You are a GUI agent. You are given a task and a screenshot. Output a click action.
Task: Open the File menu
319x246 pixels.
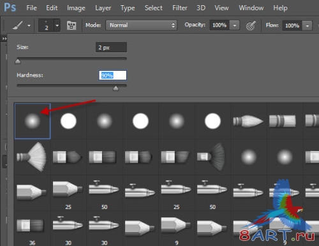31,8
